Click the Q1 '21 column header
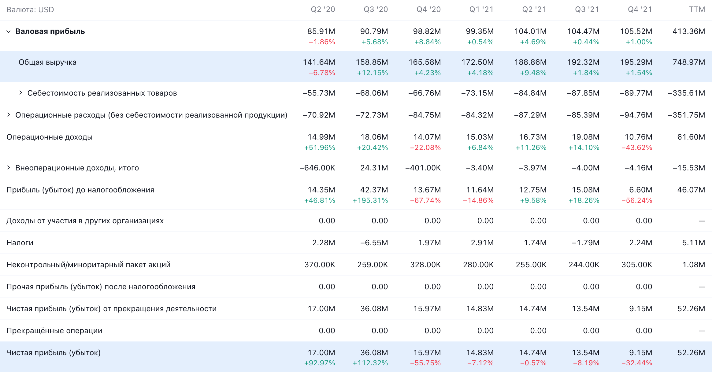712x372 pixels. (x=482, y=9)
